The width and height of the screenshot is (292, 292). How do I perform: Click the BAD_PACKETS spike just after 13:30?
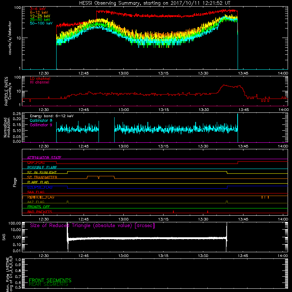[x=208, y=212]
